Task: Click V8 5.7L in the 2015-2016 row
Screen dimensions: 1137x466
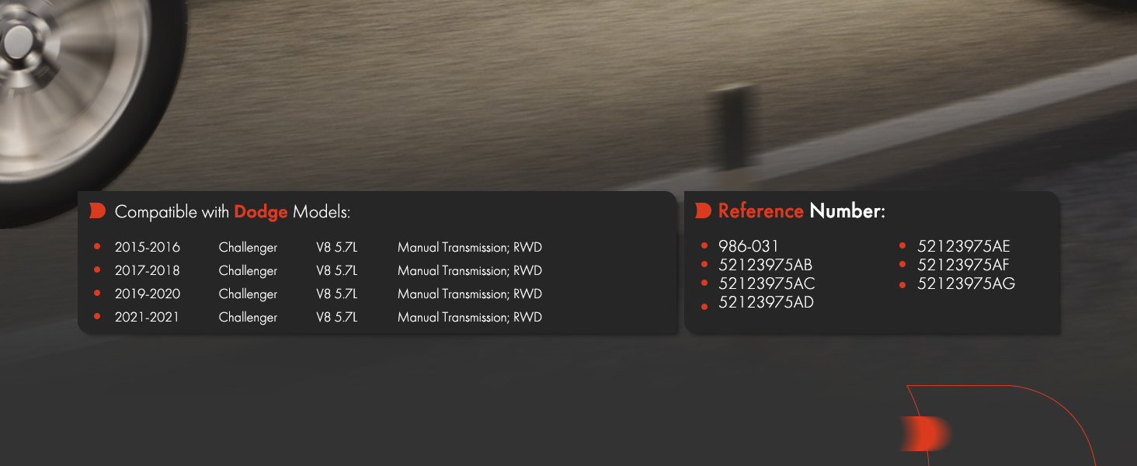Action: coord(336,247)
